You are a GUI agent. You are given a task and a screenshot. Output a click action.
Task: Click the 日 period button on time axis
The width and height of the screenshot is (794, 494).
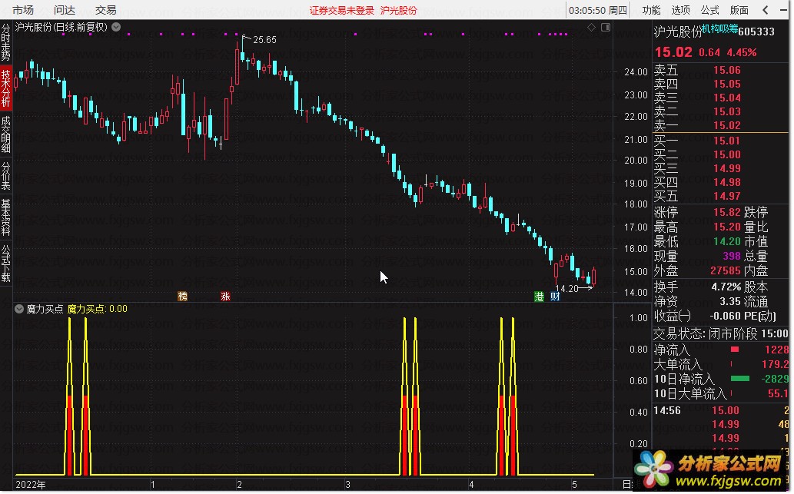[x=627, y=484]
